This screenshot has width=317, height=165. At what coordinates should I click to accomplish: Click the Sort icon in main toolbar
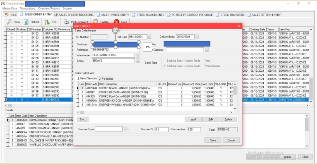(x=47, y=22)
